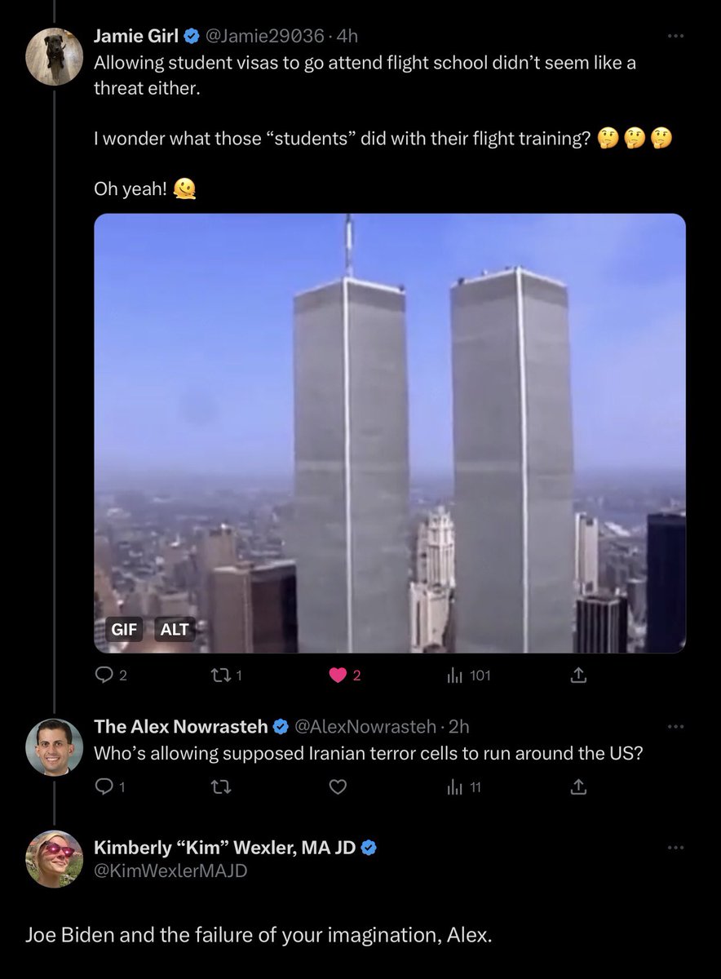View Alex Nowrasteh's tweet with 11 views
Viewport: 721px width, 979px height.
pyautogui.click(x=464, y=787)
